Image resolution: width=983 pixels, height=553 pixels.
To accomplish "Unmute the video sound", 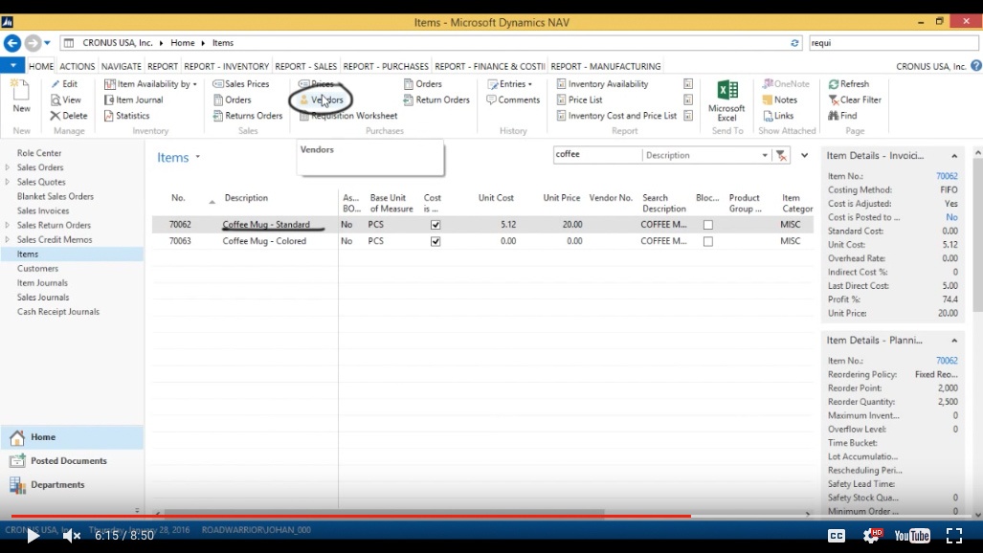I will tap(72, 536).
